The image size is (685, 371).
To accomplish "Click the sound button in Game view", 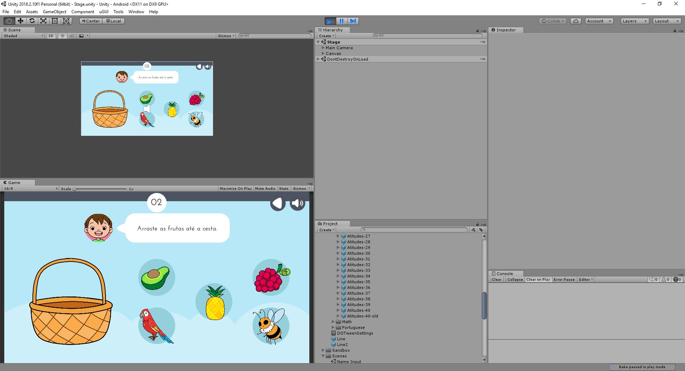I will [297, 203].
